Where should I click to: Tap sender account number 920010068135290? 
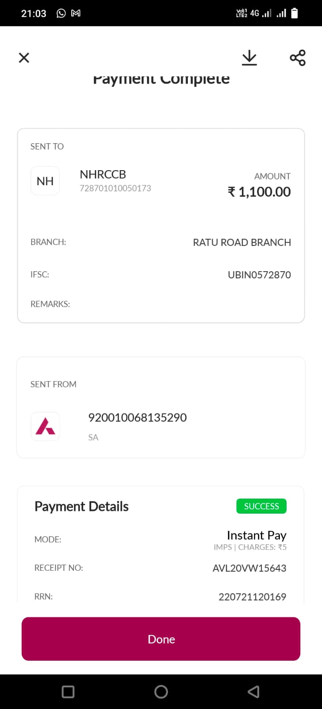[x=137, y=417]
